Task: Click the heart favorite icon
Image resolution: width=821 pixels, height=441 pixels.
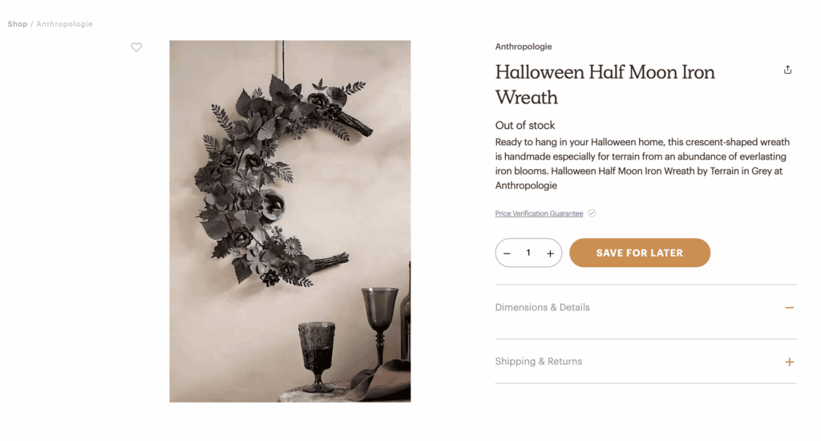Action: (136, 47)
